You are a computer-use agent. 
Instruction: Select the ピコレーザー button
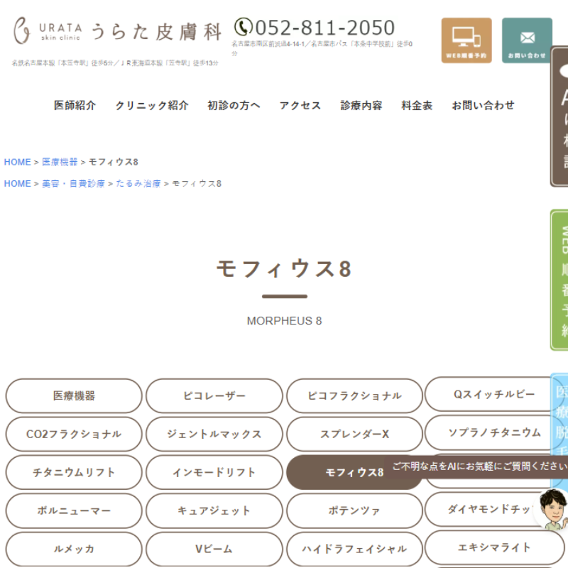(214, 395)
